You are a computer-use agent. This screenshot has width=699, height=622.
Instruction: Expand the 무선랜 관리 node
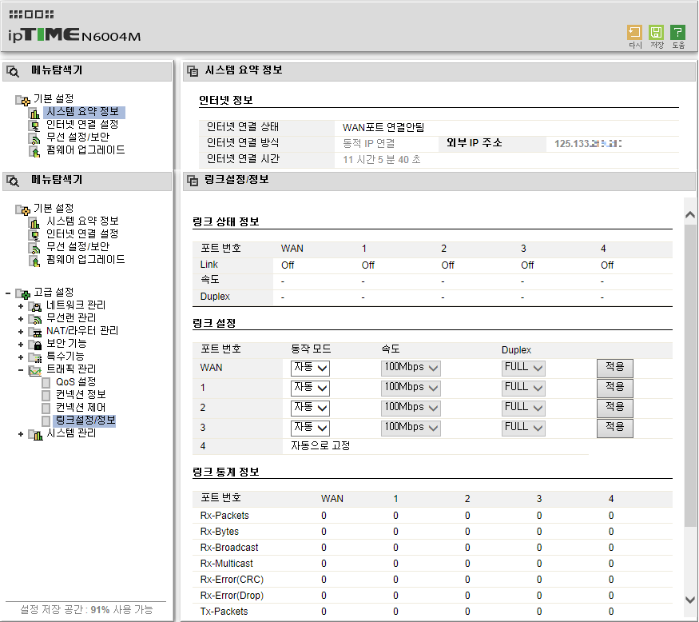tap(21, 319)
